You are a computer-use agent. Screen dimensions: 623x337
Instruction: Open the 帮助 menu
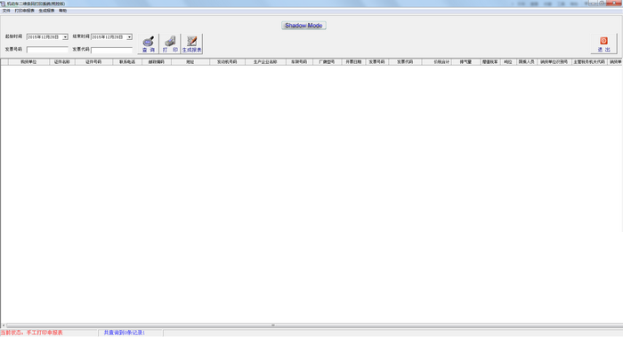coord(63,11)
